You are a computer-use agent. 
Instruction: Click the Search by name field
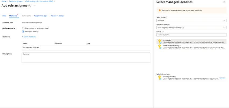[191, 35]
